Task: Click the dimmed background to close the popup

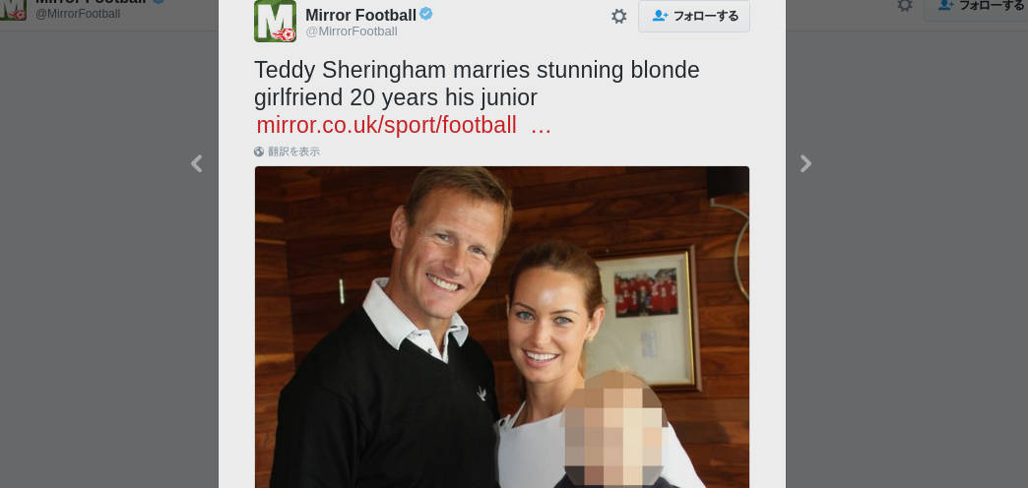Action: (105, 262)
